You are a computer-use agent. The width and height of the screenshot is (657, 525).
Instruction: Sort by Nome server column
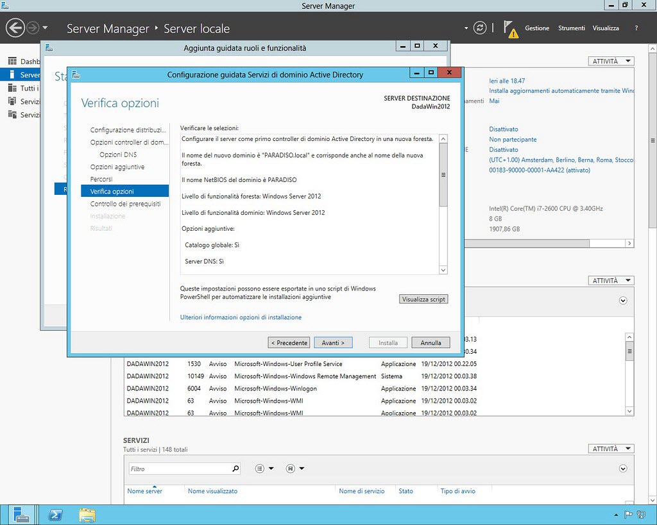click(144, 491)
